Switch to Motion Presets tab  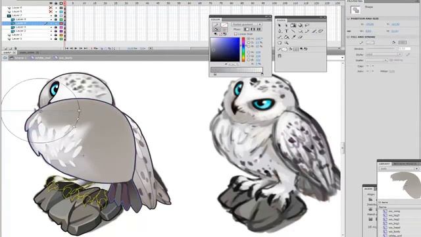click(x=405, y=164)
